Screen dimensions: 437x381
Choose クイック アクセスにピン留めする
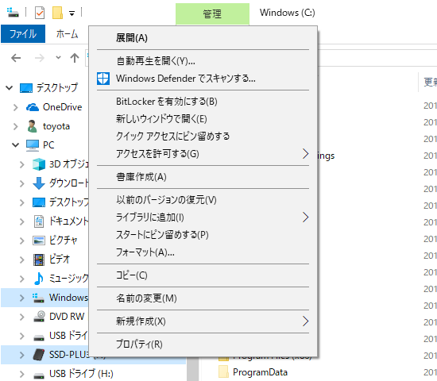tap(203, 137)
